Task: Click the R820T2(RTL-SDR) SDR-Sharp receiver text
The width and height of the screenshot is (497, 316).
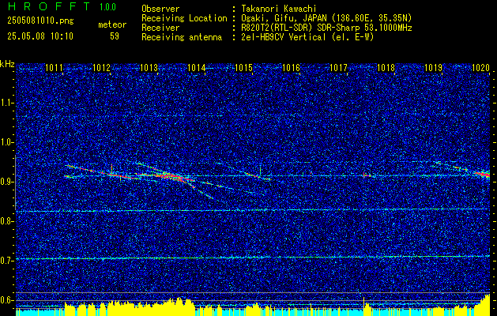Action: tap(326, 28)
